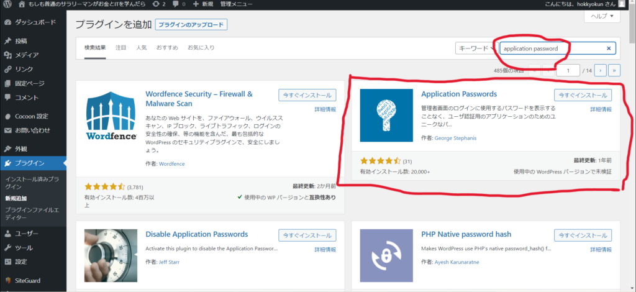The image size is (636, 292).
Task: Click the 投稿 pin icon in sidebar
Action: pos(7,41)
